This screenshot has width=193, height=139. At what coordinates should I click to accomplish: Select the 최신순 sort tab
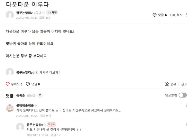point(31,96)
